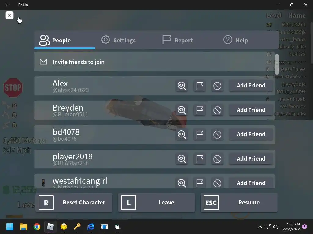The image size is (313, 234).
Task: Click the Roblox taskbar icon
Action: [50, 227]
